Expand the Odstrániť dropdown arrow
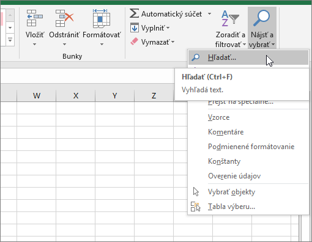The image size is (312, 242). [64, 44]
